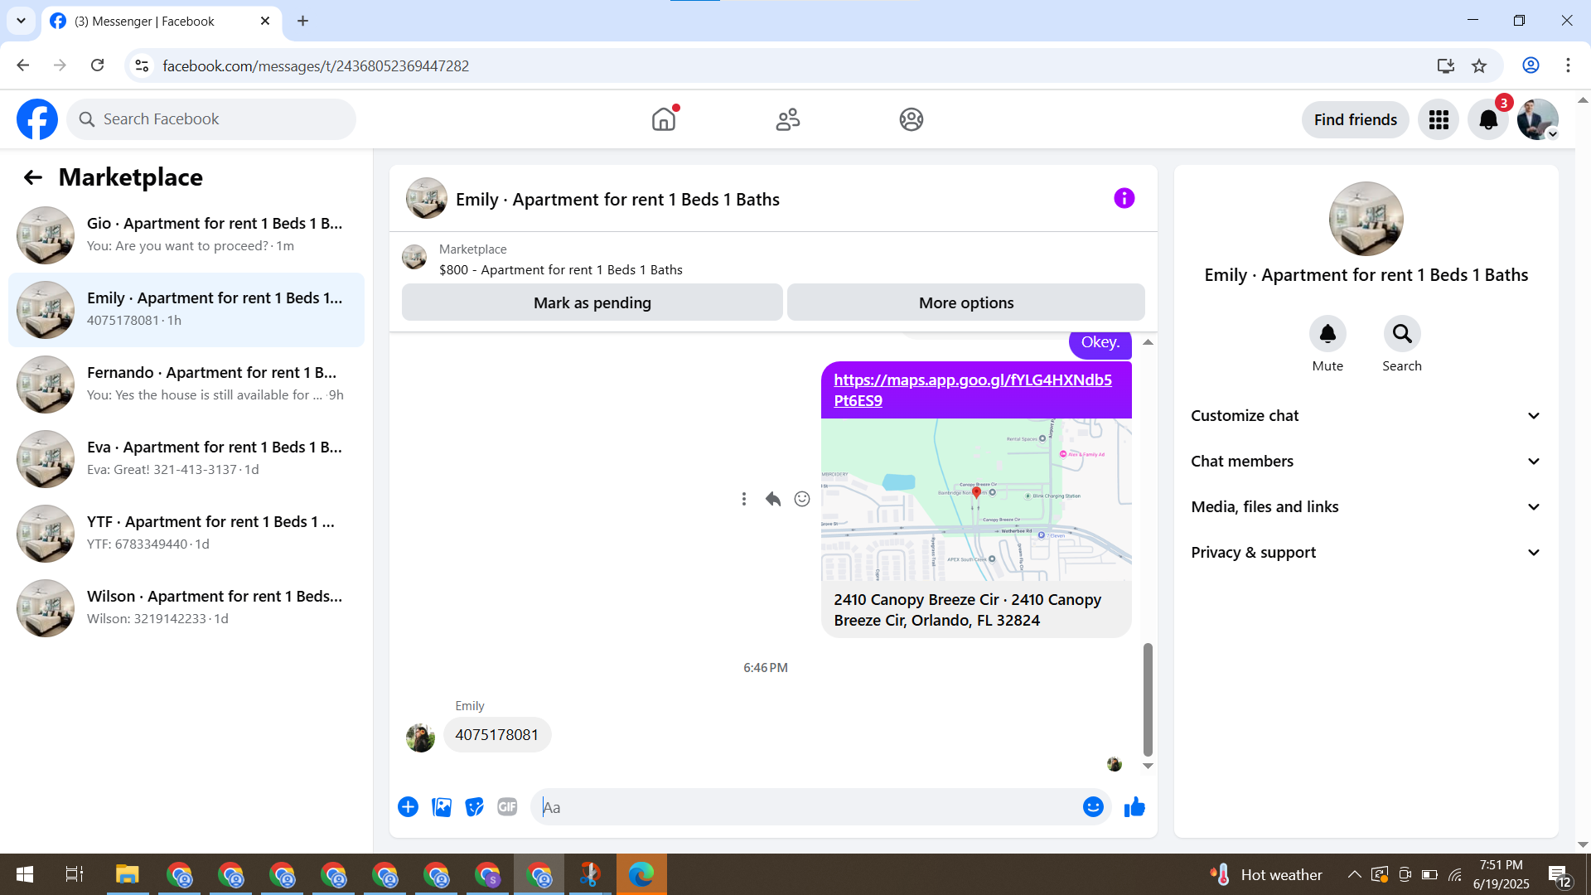Open File Explorer from taskbar

pos(127,874)
